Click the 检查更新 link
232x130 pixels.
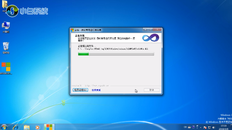[x=96, y=90]
